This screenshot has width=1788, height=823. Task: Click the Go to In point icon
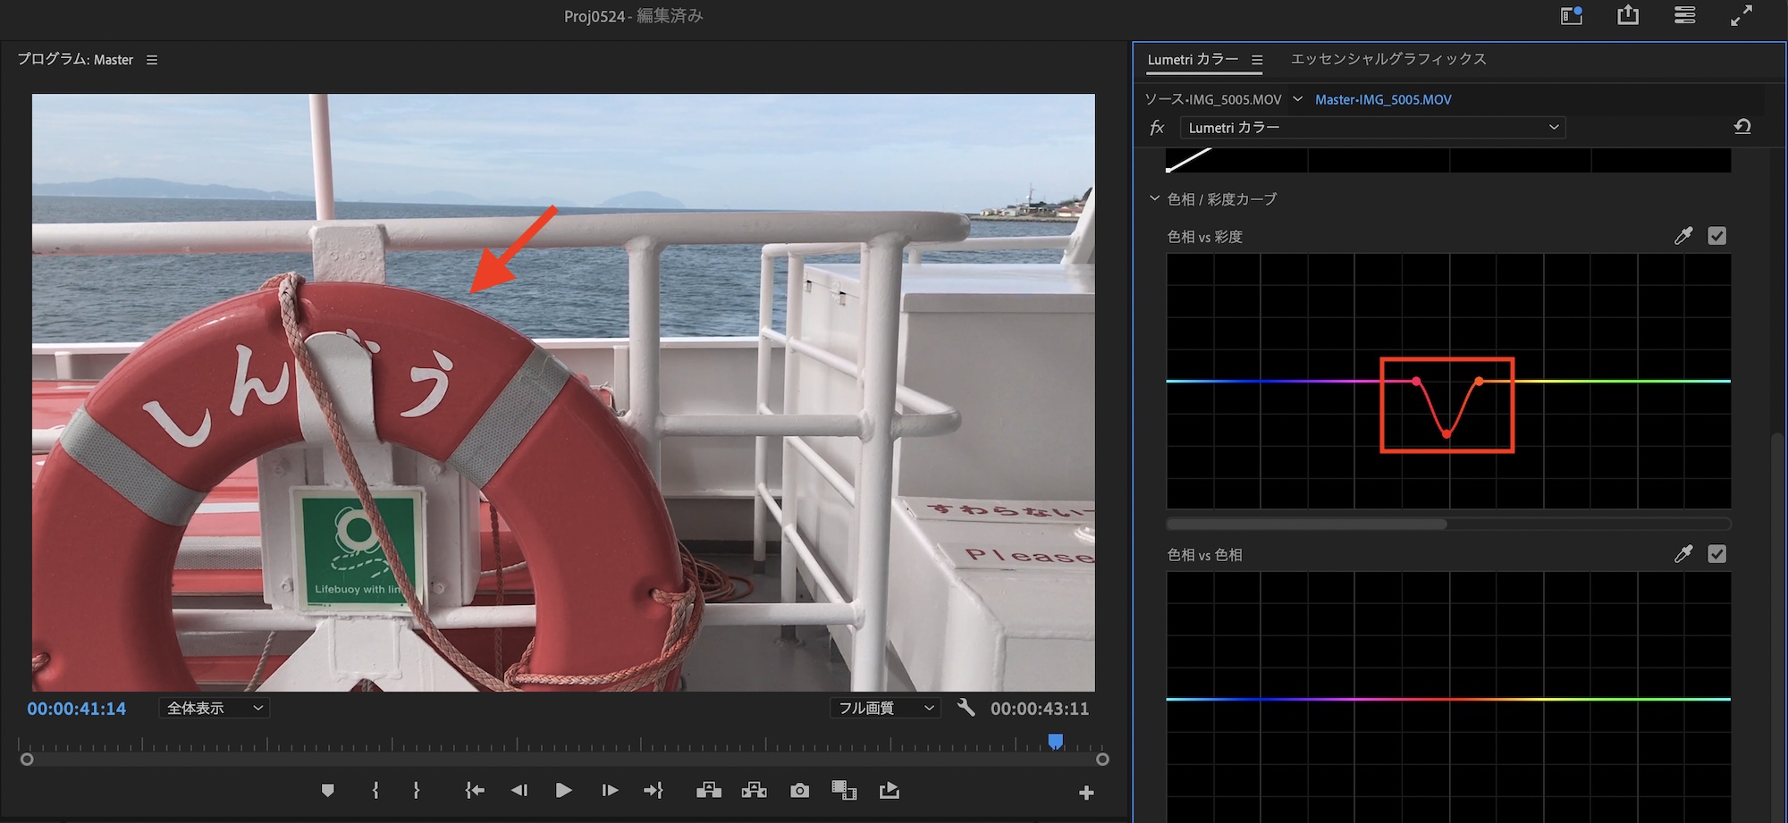pos(475,791)
